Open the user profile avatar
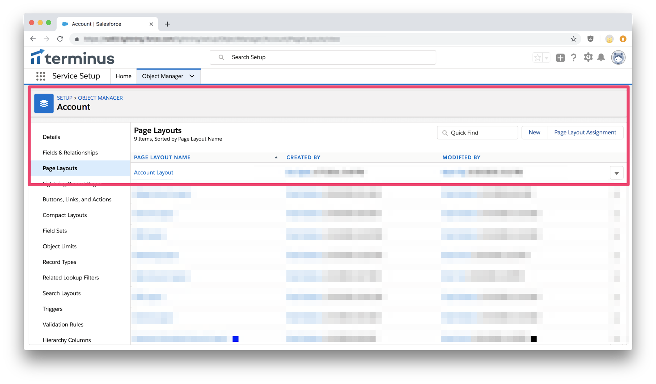Image resolution: width=656 pixels, height=384 pixels. (x=618, y=58)
